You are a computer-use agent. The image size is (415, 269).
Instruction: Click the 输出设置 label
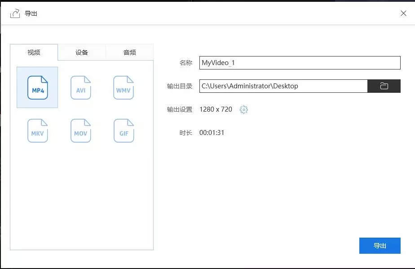pyautogui.click(x=180, y=109)
